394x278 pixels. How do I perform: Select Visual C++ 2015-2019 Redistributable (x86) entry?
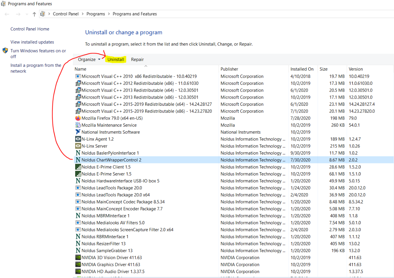pos(233,111)
